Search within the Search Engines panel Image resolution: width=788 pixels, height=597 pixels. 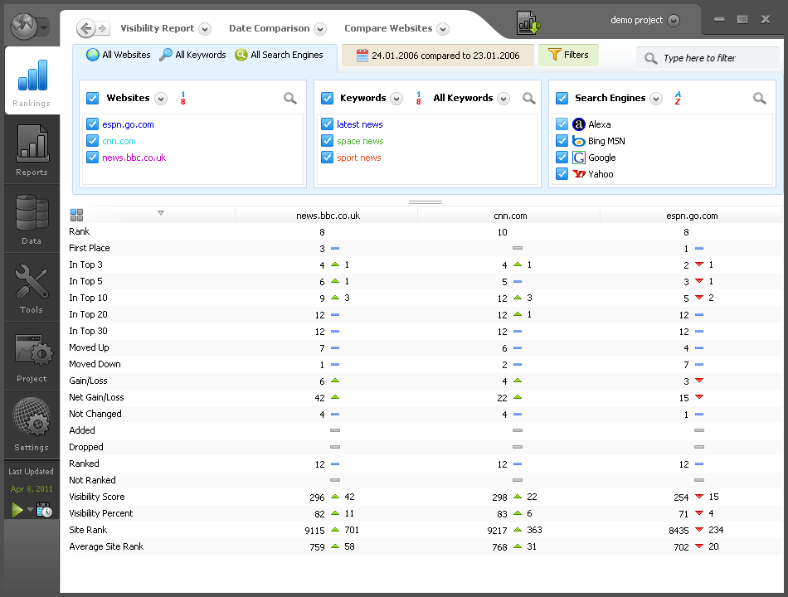(x=759, y=98)
